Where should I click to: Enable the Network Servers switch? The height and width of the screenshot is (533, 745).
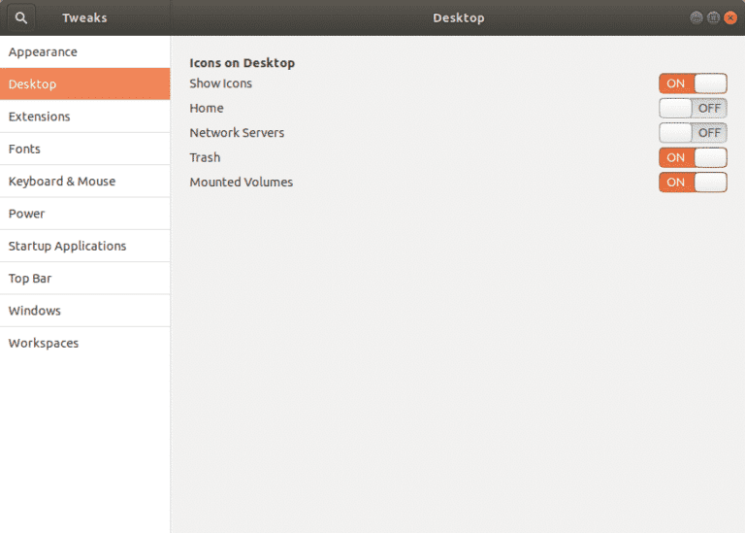pyautogui.click(x=693, y=133)
